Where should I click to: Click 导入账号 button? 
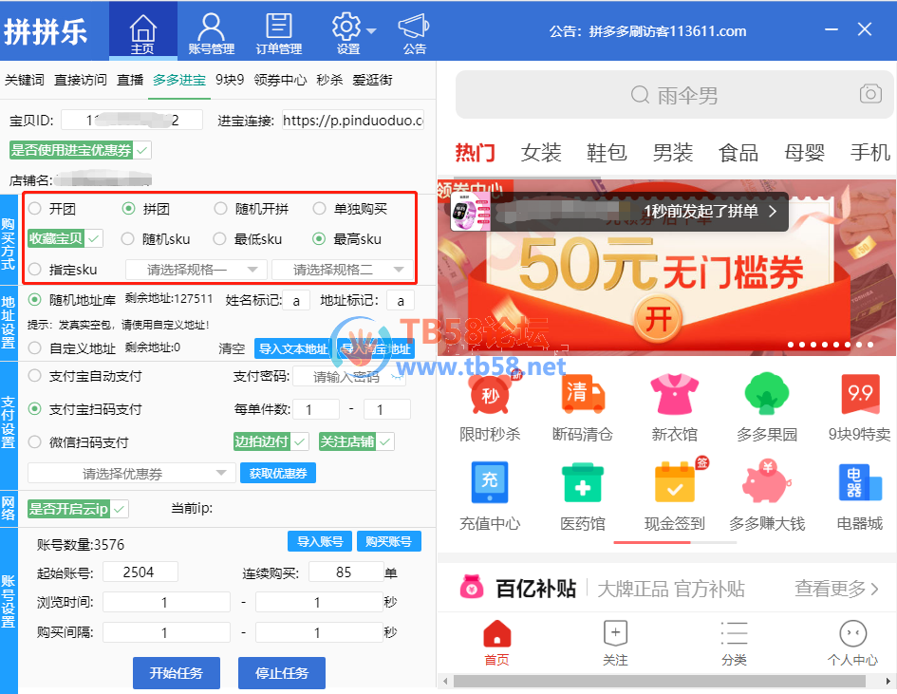click(x=320, y=541)
